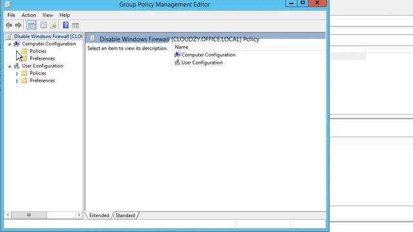413x232 pixels.
Task: Click the Name column header
Action: coord(209,47)
